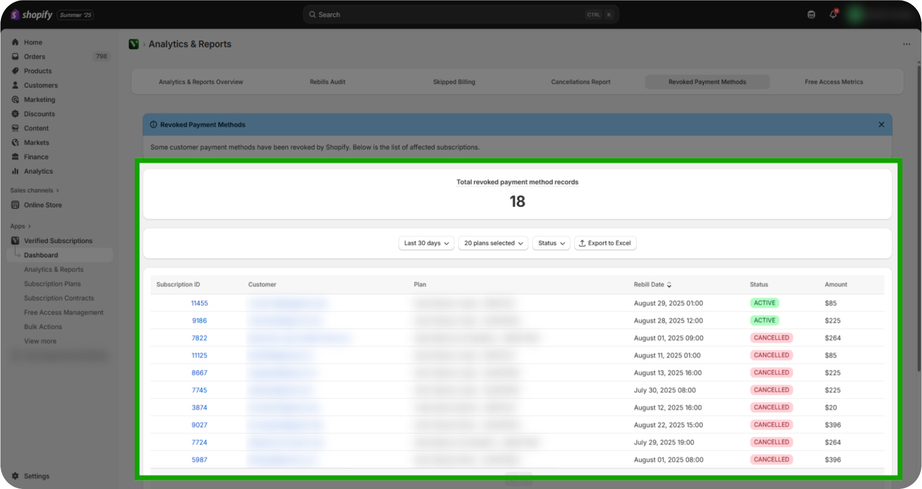Image resolution: width=922 pixels, height=489 pixels.
Task: Open Analytics & Reports sidebar link
Action: (x=54, y=270)
